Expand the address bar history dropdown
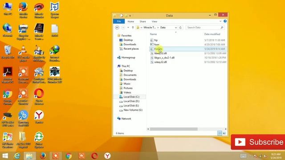 176,28
